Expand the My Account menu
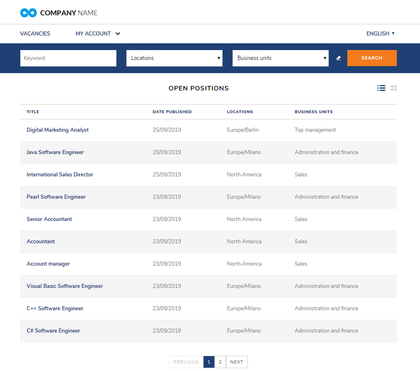420x371 pixels. pos(97,33)
